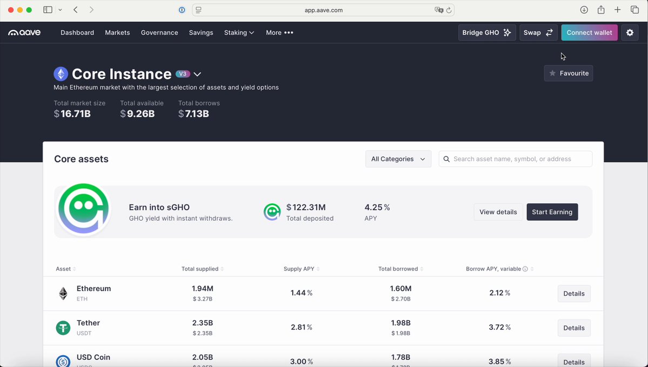Screen dimensions: 648x367
Task: Click View details for sGHO
Action: pos(498,212)
